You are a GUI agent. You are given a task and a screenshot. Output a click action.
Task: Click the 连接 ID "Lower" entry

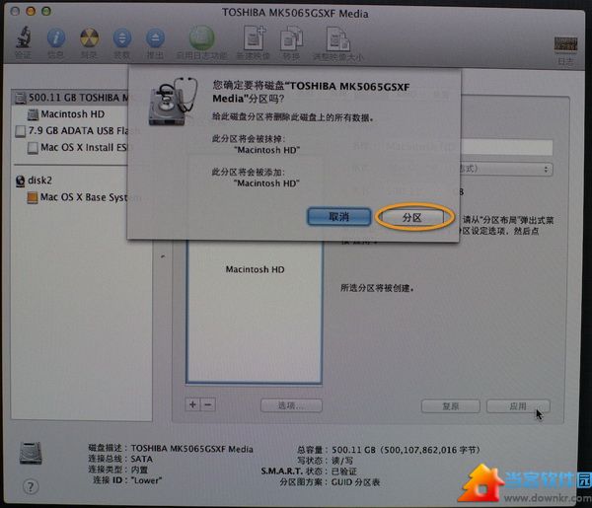(x=127, y=480)
